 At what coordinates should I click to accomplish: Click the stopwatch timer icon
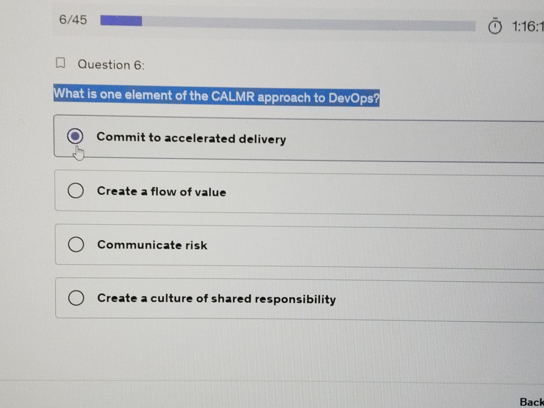(495, 26)
